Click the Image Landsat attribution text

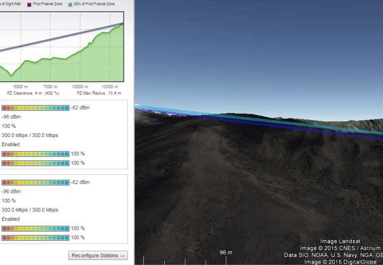pos(340,241)
